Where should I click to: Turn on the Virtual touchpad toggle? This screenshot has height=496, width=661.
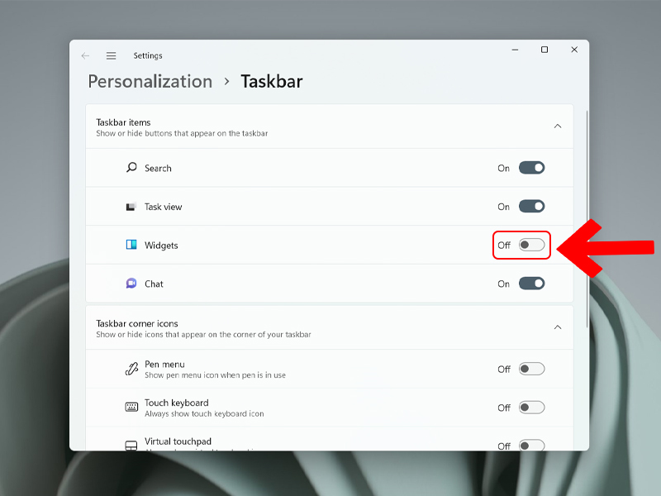pyautogui.click(x=531, y=445)
